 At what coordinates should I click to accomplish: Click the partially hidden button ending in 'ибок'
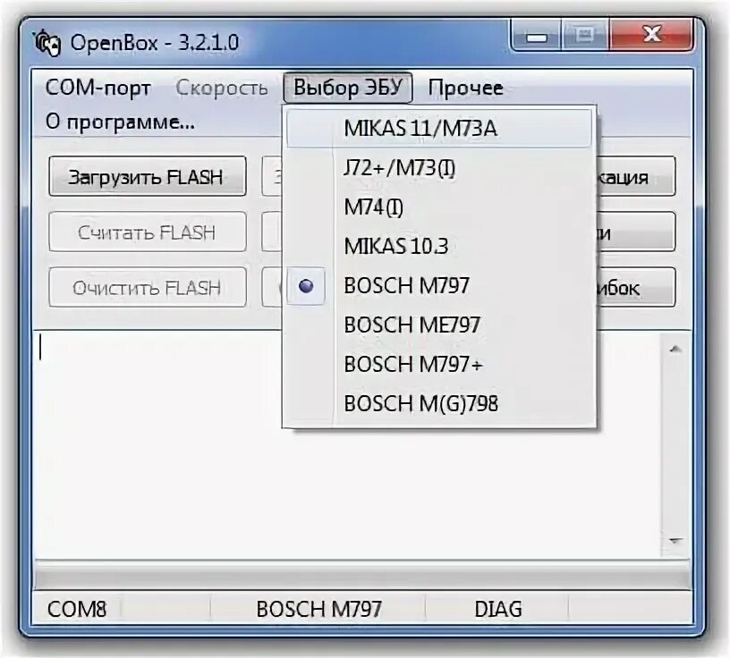(635, 287)
